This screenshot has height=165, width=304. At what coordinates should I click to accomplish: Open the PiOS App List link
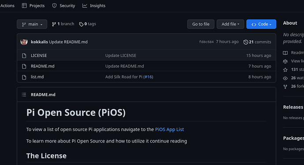click(170, 129)
